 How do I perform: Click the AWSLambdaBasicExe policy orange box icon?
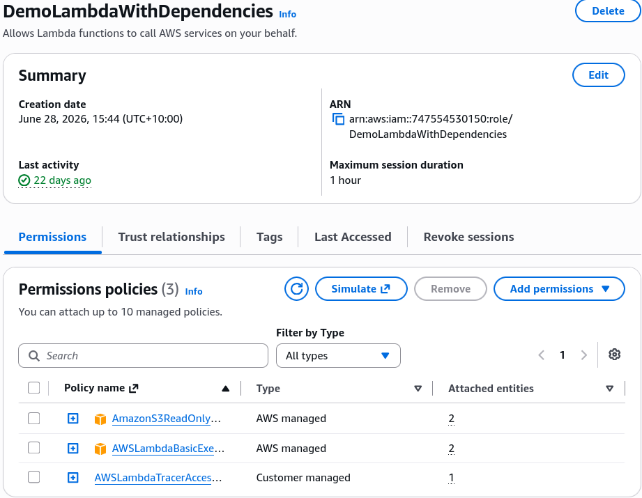click(x=100, y=449)
